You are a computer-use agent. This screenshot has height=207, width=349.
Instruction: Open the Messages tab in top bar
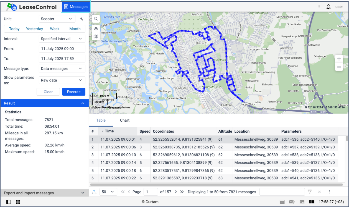coord(76,7)
